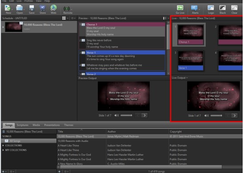
Task: Advance to next slide in Live Output
Action: [235, 116]
